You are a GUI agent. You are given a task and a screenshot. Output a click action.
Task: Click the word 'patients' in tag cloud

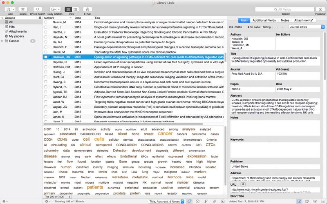(x=95, y=187)
